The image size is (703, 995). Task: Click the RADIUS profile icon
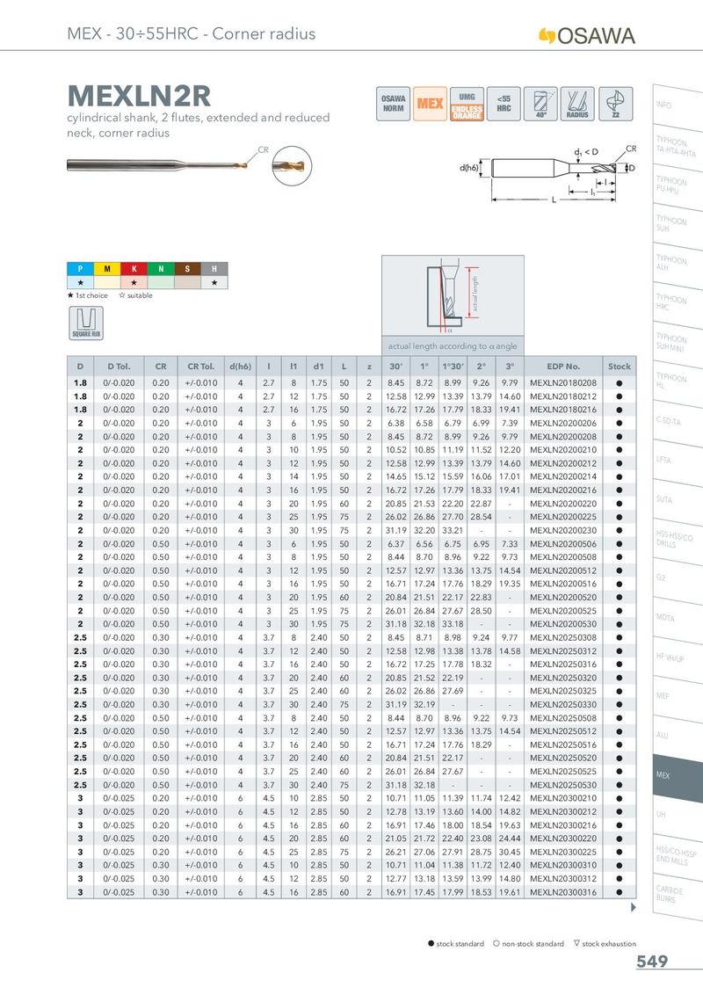(x=578, y=104)
